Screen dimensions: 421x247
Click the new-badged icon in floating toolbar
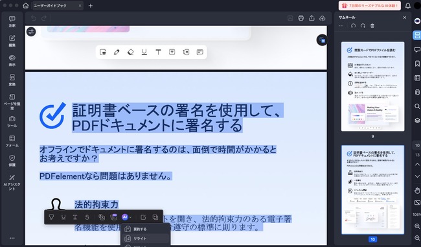point(113,217)
